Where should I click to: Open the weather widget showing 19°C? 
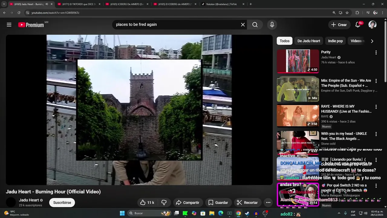[x=17, y=213]
